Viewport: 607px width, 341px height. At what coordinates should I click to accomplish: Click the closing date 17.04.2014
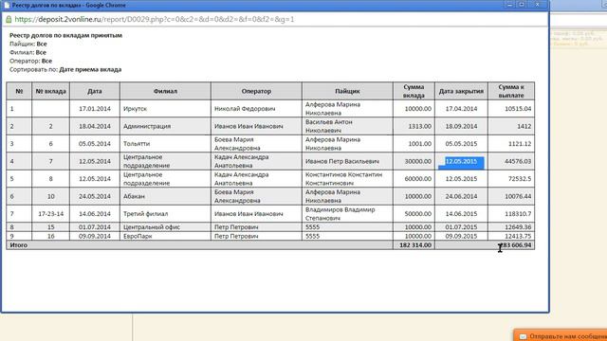[x=461, y=109]
